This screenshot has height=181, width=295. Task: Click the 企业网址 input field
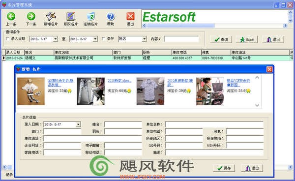click(x=62, y=145)
